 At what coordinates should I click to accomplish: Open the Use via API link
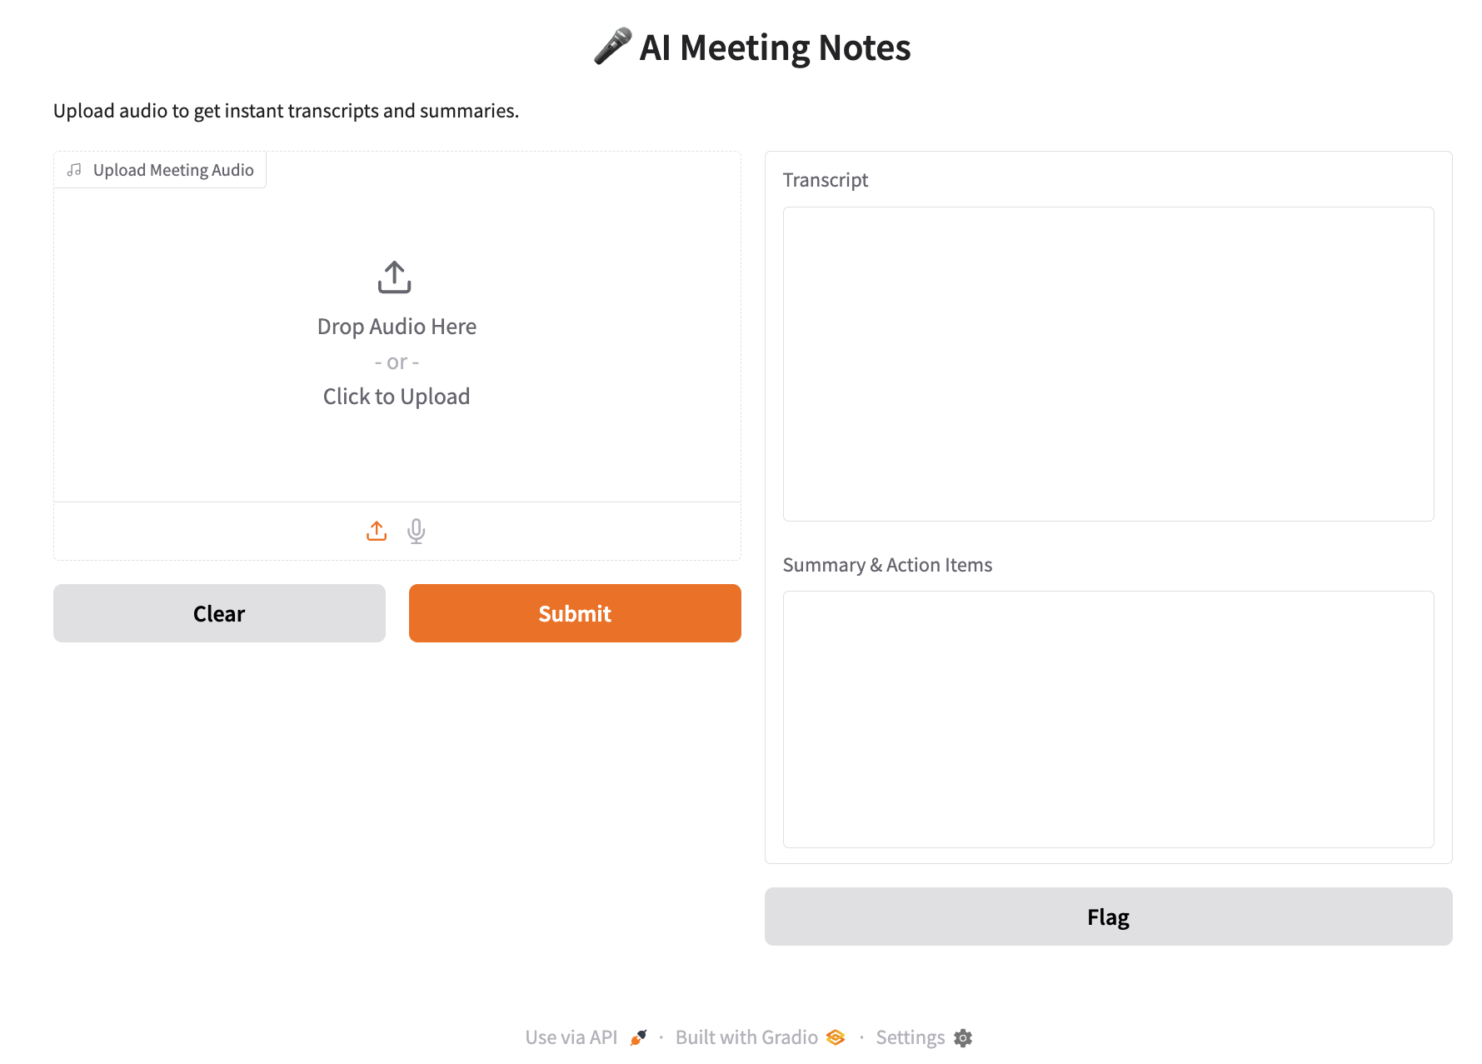point(571,1037)
